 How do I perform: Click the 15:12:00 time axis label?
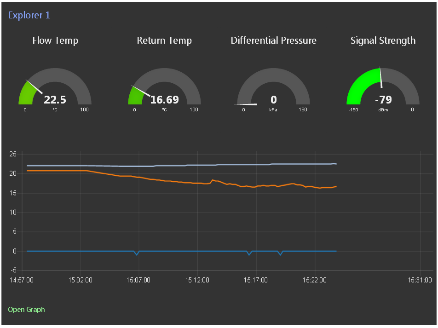[x=197, y=280]
